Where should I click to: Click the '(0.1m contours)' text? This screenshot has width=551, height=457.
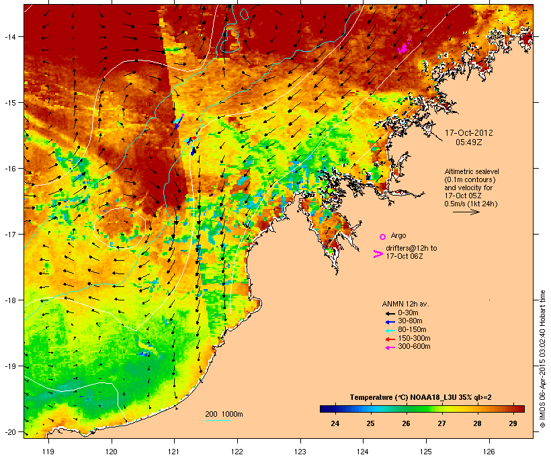click(x=470, y=179)
